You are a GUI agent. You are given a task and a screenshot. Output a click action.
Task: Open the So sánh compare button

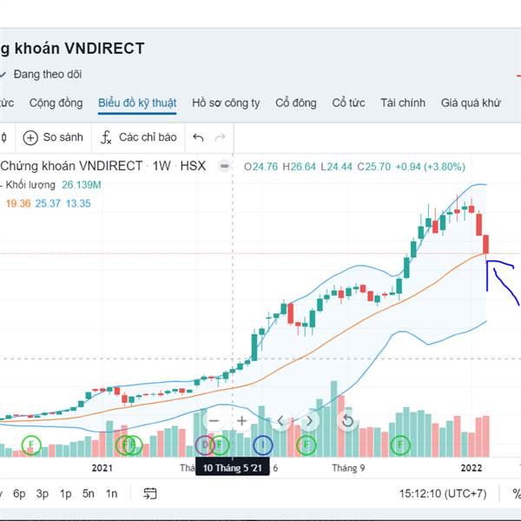point(53,137)
